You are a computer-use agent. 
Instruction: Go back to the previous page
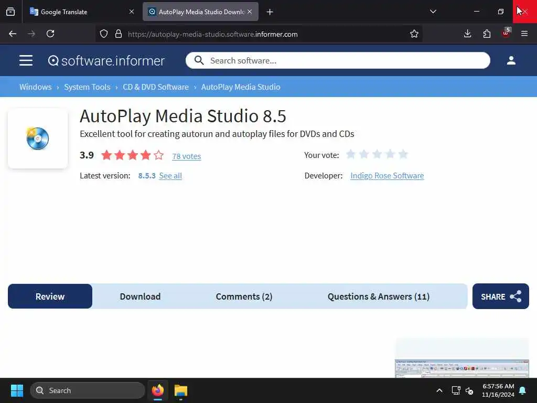pos(13,34)
